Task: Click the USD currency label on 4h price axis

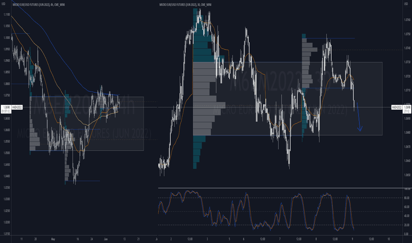Action: [x=4, y=4]
